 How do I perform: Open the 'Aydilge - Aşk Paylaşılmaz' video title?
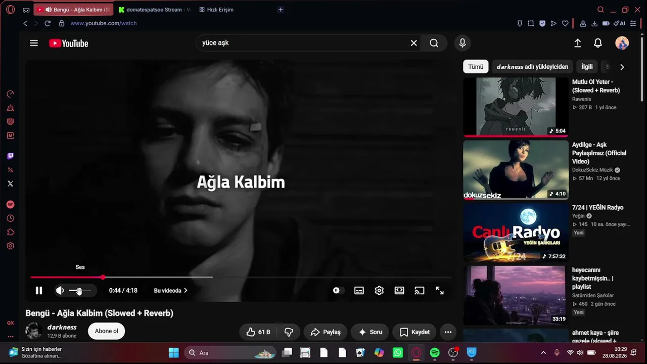[599, 153]
